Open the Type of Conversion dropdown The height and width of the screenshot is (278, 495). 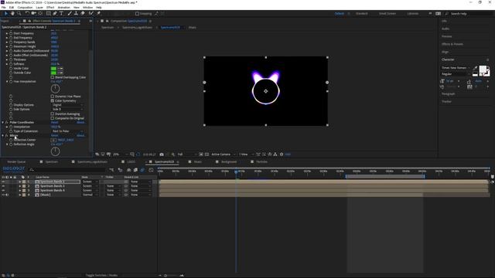(67, 131)
